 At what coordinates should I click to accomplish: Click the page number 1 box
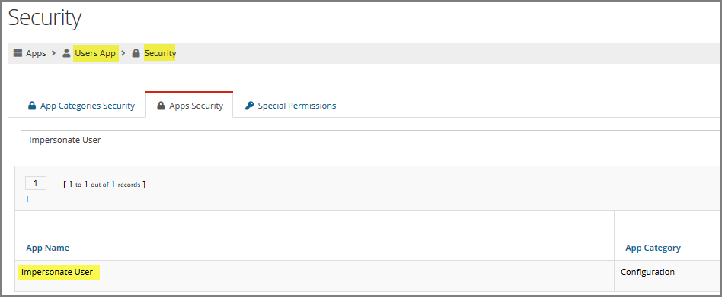click(x=36, y=184)
